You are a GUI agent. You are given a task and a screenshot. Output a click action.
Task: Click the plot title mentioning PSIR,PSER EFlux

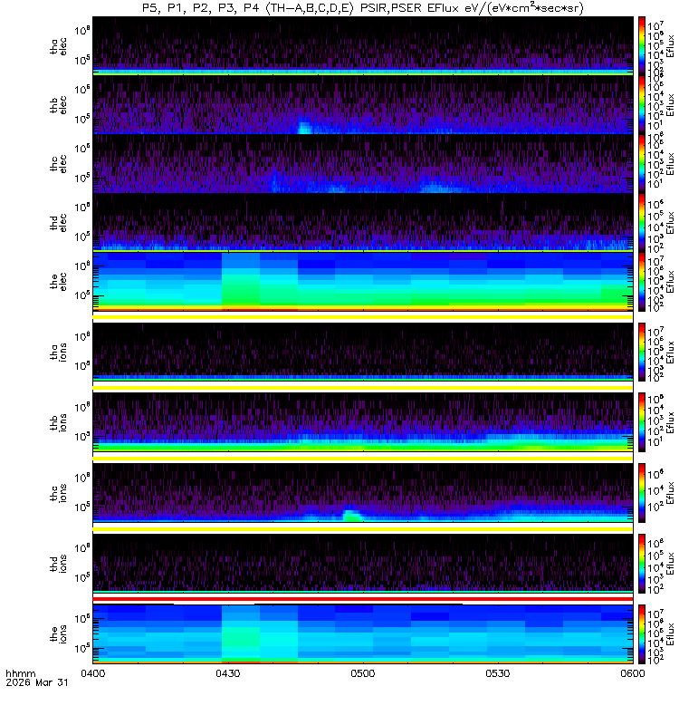[363, 8]
